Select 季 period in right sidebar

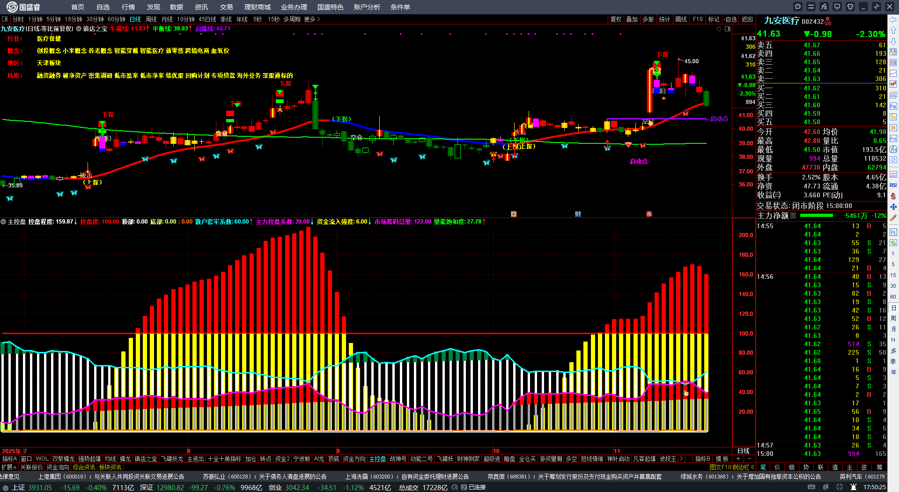pyautogui.click(x=893, y=361)
